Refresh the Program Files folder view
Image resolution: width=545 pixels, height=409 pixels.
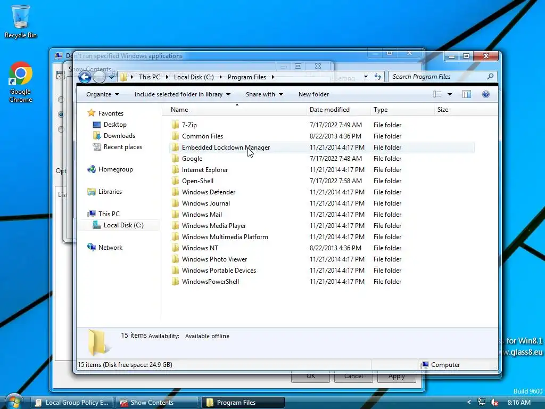click(378, 77)
